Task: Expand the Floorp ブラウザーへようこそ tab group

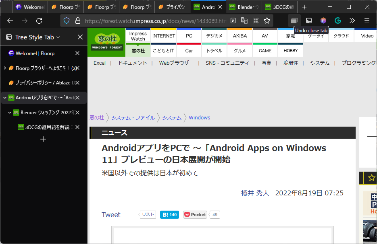Action: coord(5,68)
